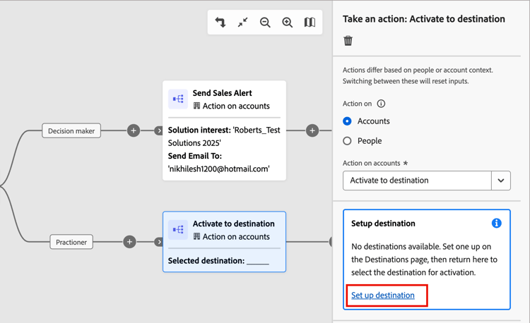Click the Send Sales Alert node icon
The height and width of the screenshot is (323, 530).
click(178, 99)
